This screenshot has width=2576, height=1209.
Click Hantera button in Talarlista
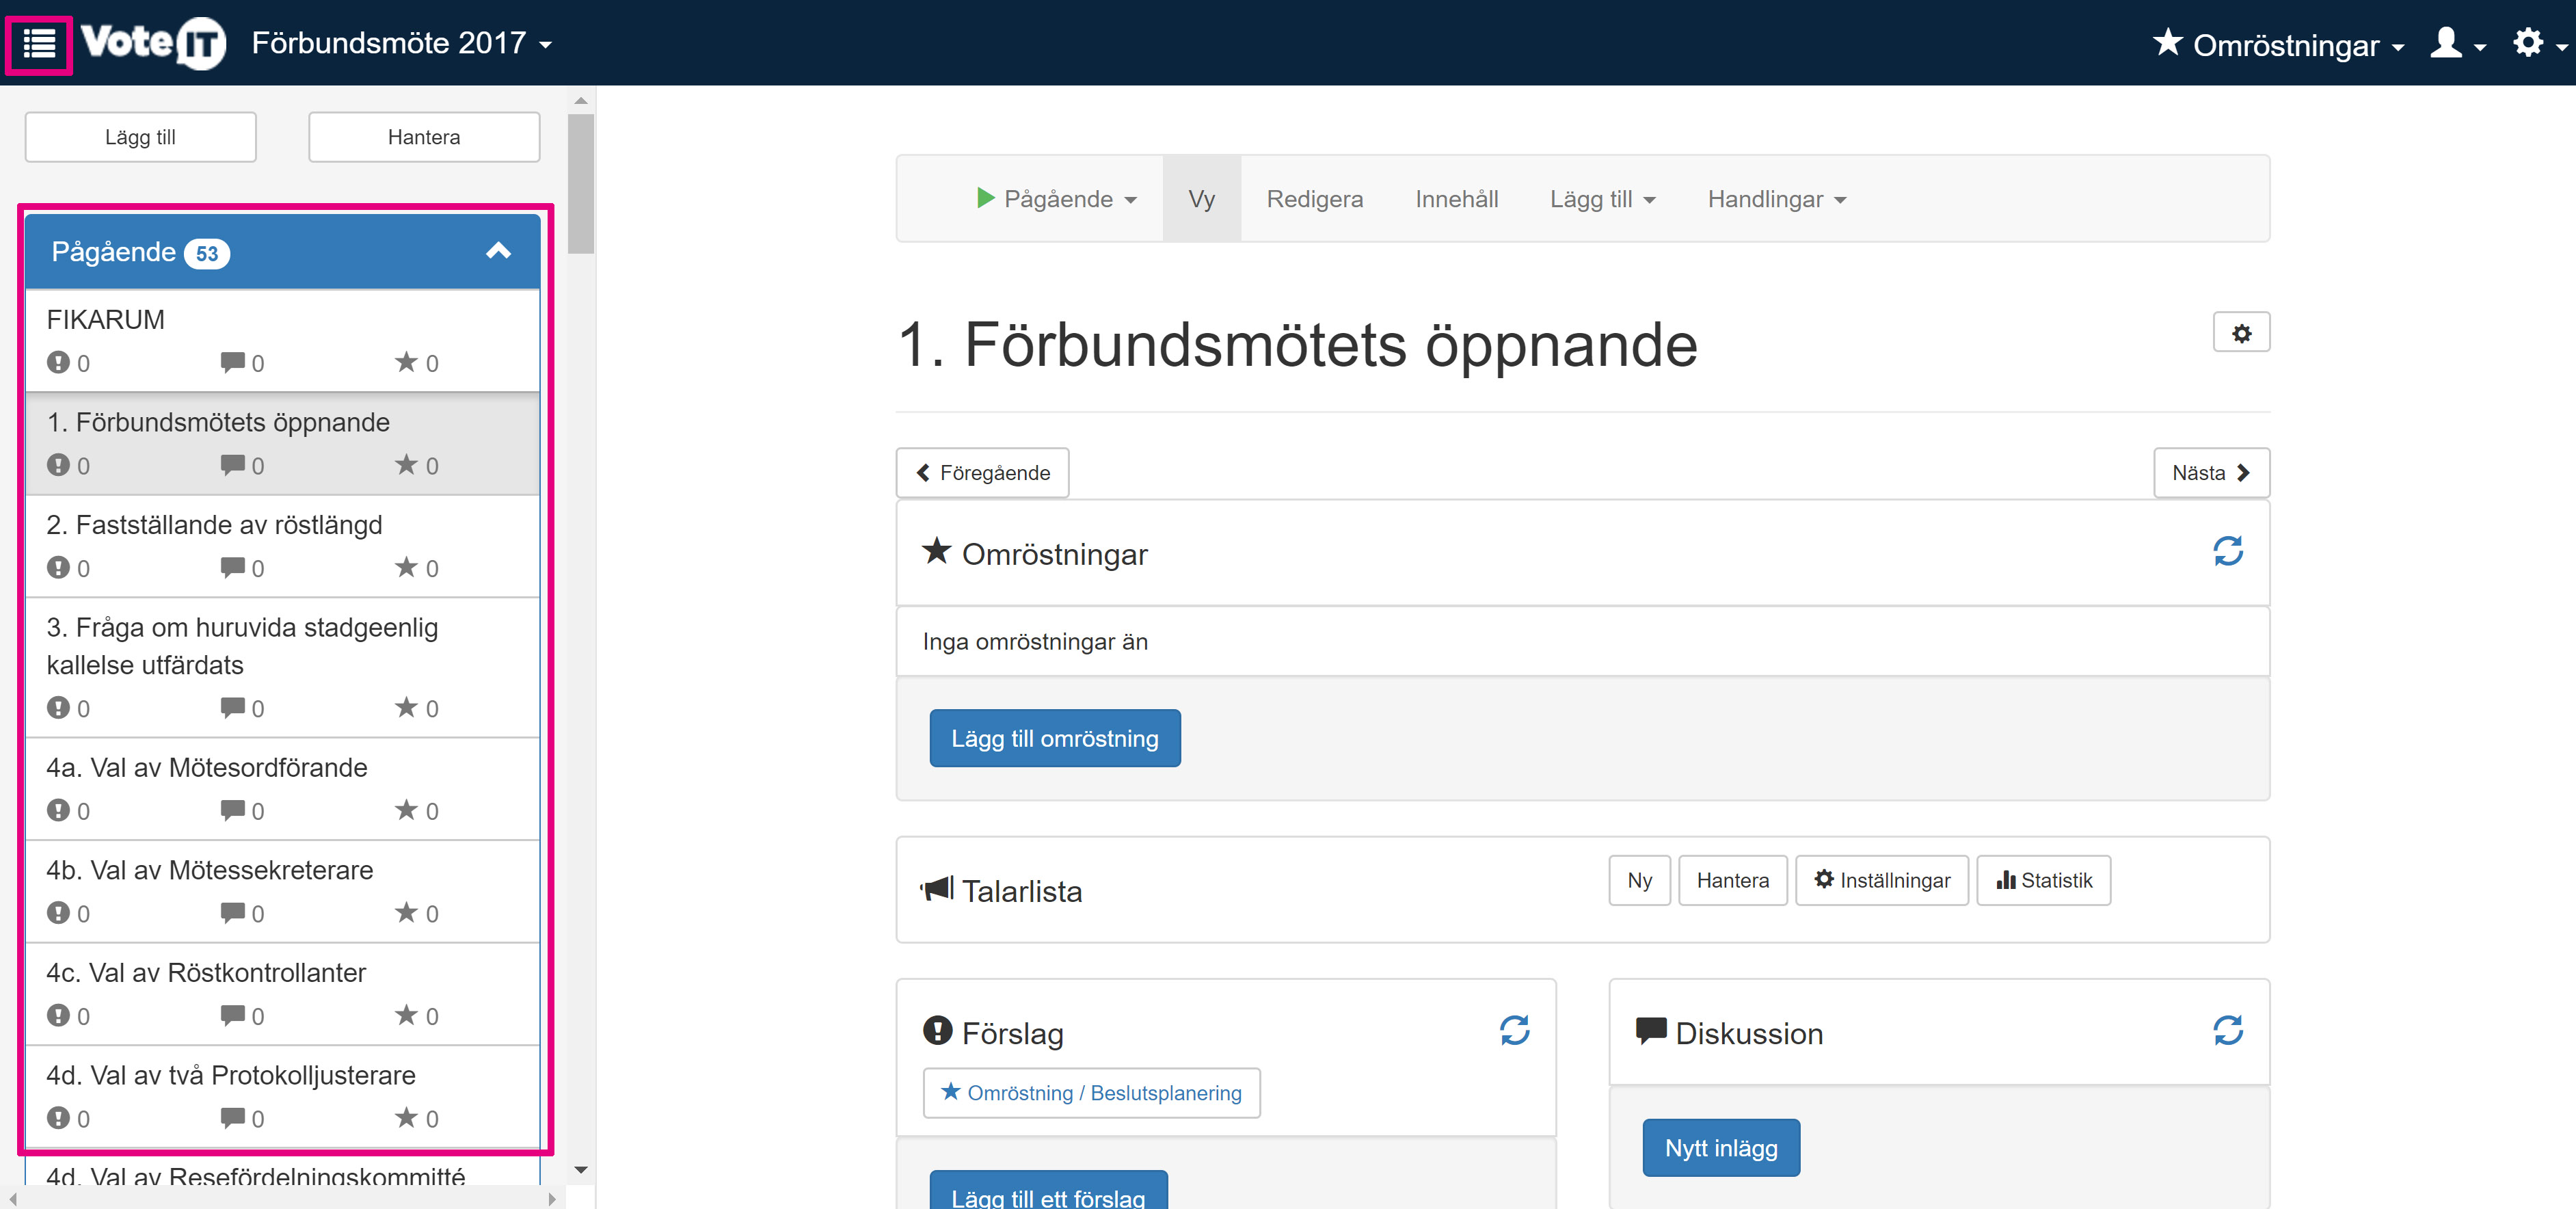pos(1732,880)
